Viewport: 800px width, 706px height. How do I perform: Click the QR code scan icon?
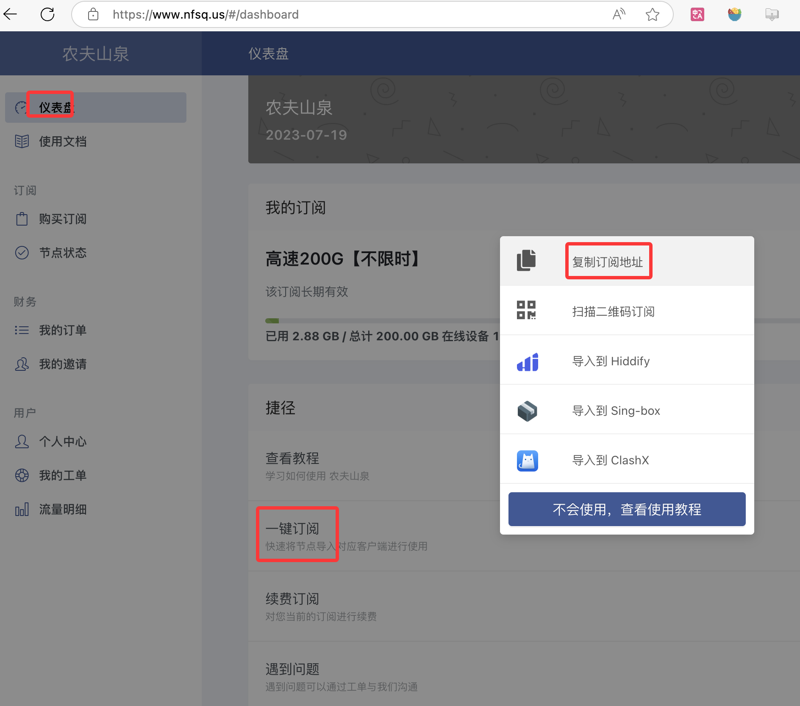pyautogui.click(x=526, y=310)
